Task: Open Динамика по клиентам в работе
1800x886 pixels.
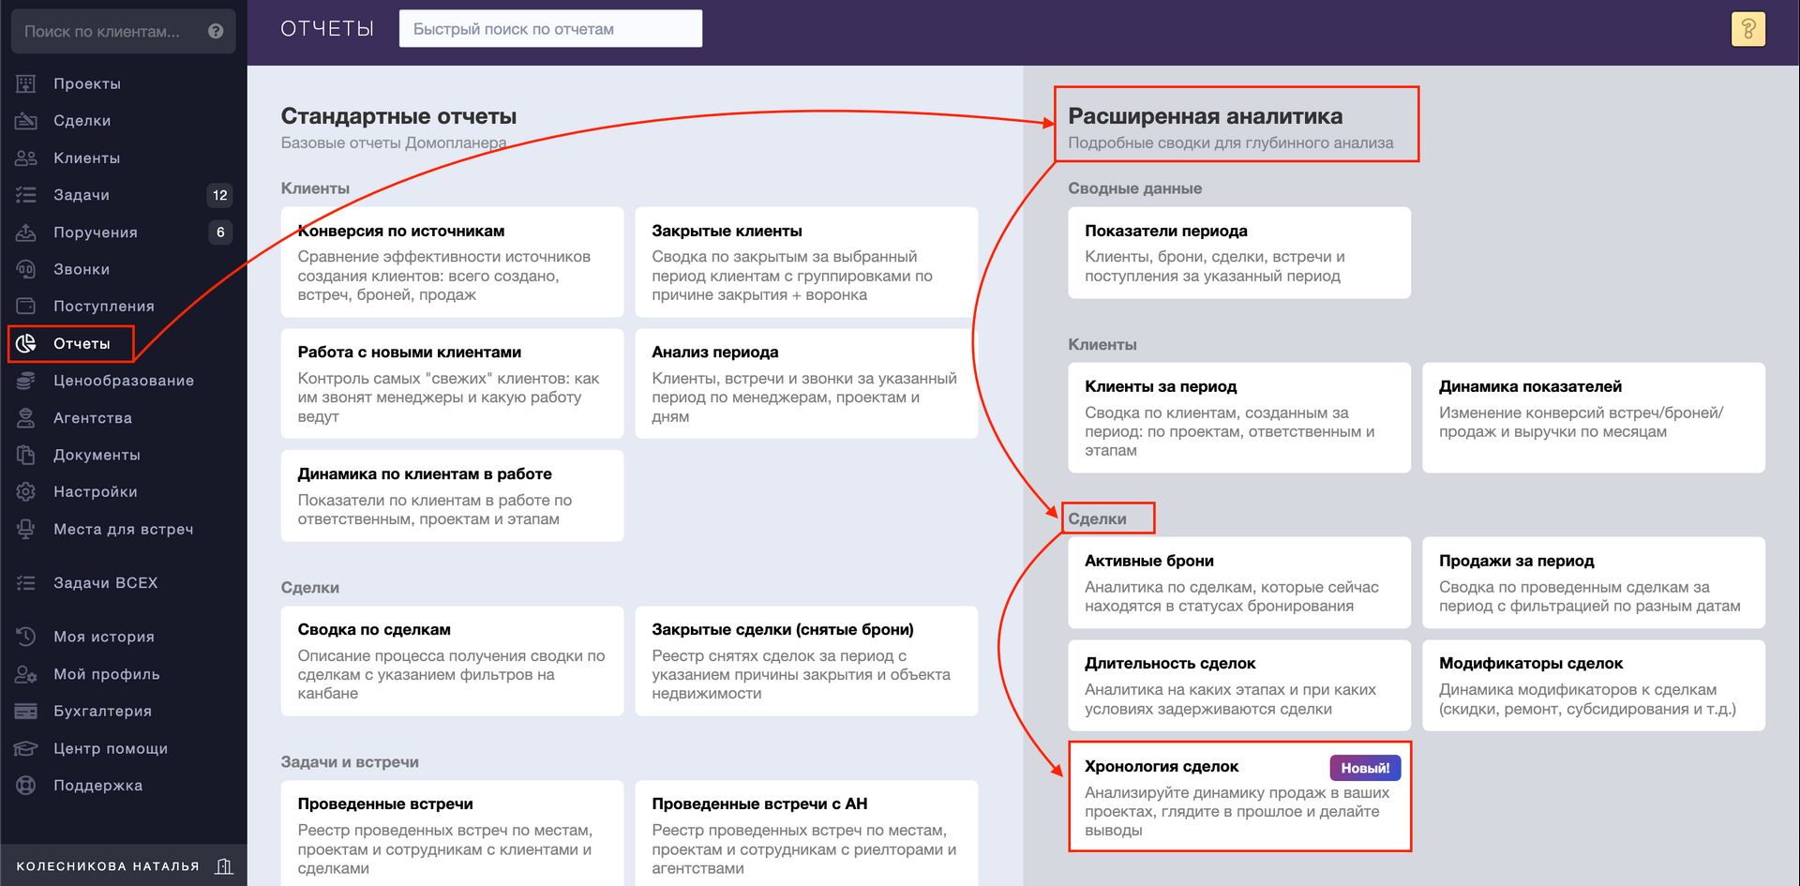Action: click(452, 496)
